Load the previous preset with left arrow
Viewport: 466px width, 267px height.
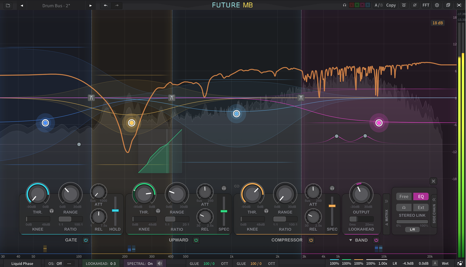click(22, 5)
